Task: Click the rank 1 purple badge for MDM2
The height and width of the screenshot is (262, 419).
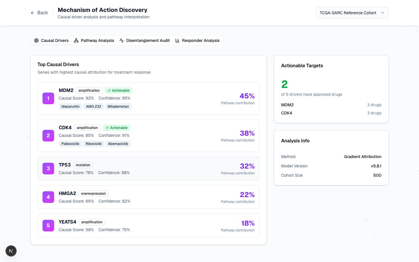Action: tap(48, 98)
